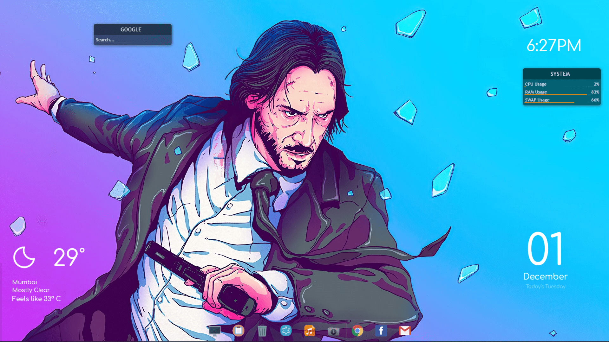This screenshot has height=342, width=609.
Task: Open Google Chrome from the dock
Action: point(357,331)
